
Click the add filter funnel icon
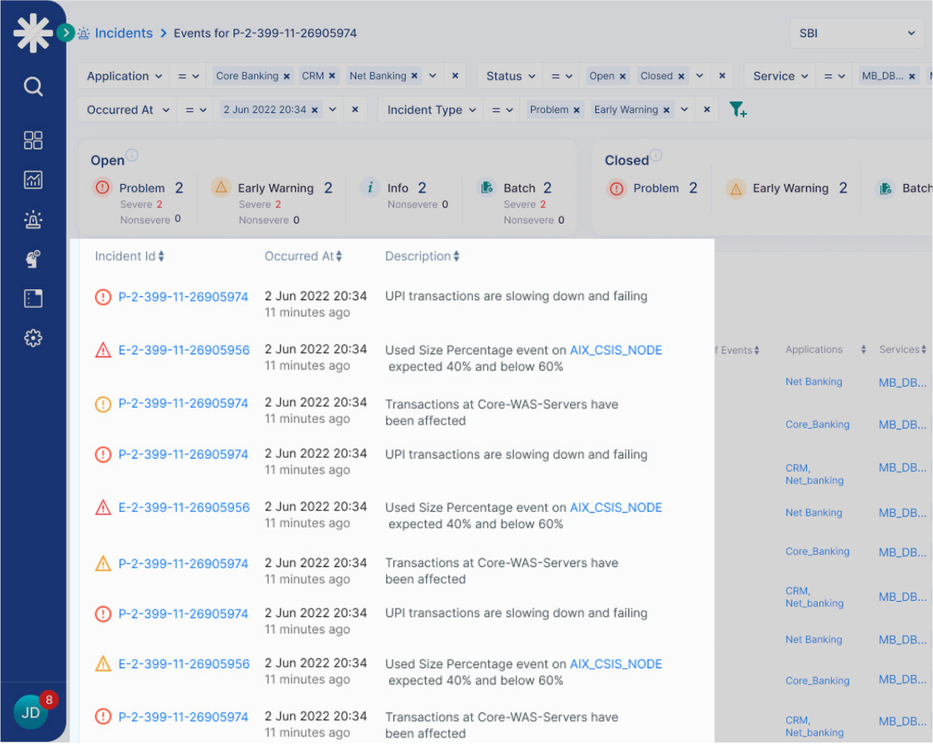pos(737,110)
